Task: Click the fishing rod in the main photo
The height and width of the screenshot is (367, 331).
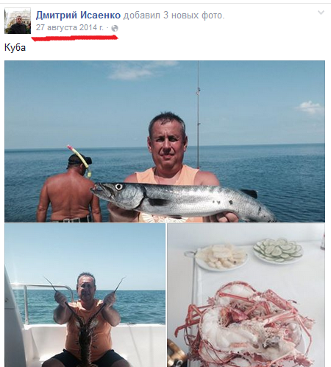Action: (199, 116)
